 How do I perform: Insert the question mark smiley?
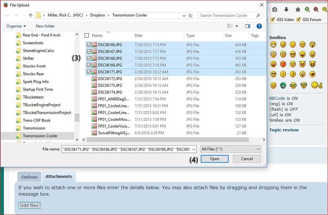coord(293,74)
